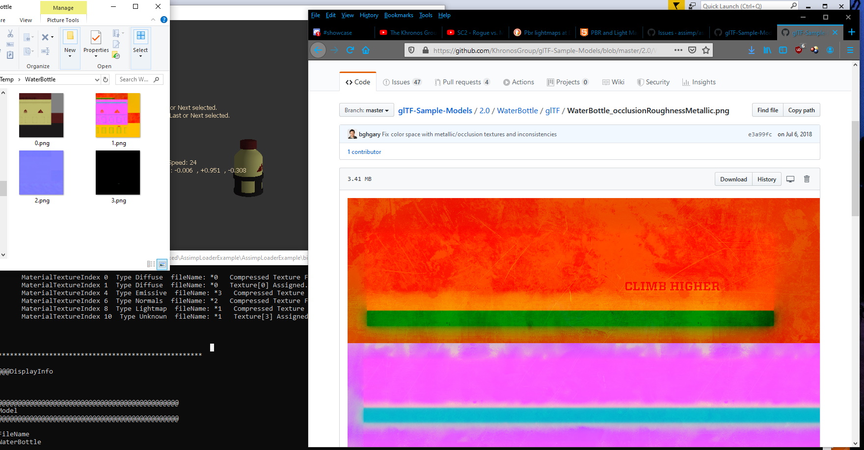This screenshot has width=864, height=450.
Task: Open address bar history dropdown in Explorer
Action: coord(97,79)
